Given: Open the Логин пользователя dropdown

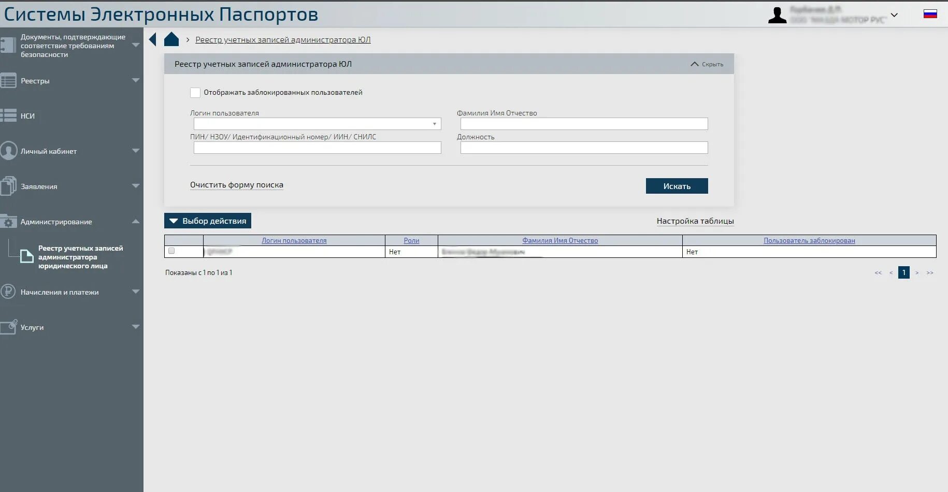Looking at the screenshot, I should [x=318, y=124].
